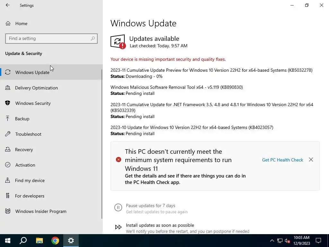Click the .NET Framework update KB5032339 entry
329x247 pixels.
(212, 107)
